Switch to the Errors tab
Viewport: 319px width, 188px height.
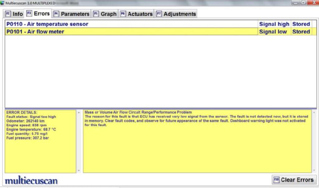point(38,14)
